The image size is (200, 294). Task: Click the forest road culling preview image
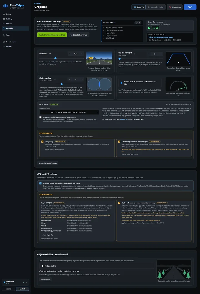pyautogui.click(x=174, y=270)
